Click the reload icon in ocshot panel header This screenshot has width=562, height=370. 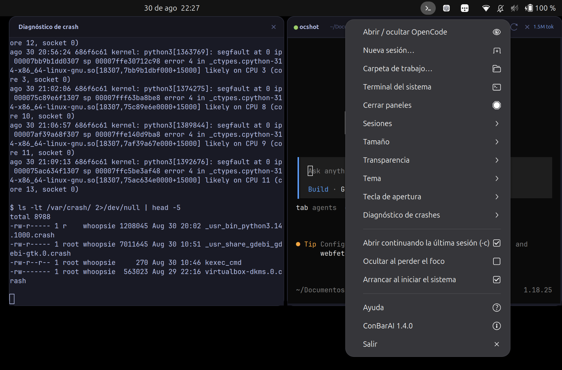pyautogui.click(x=514, y=27)
